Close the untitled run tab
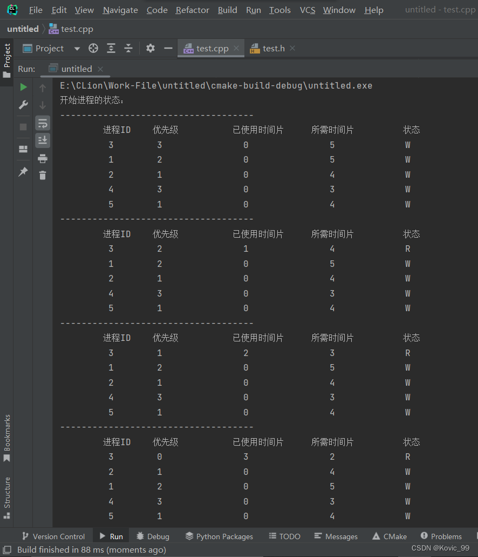The image size is (478, 557). click(100, 69)
